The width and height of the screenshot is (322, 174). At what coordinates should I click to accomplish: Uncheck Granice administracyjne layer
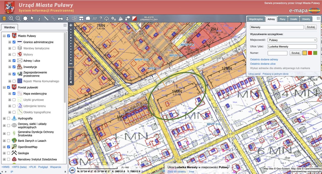(14, 42)
